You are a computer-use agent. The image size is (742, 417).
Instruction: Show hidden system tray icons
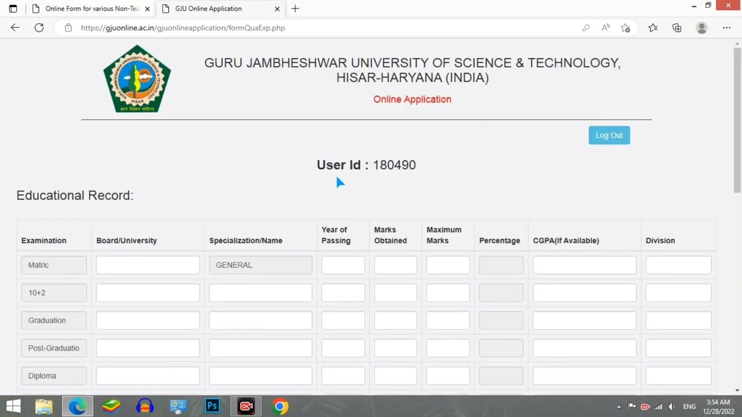619,407
